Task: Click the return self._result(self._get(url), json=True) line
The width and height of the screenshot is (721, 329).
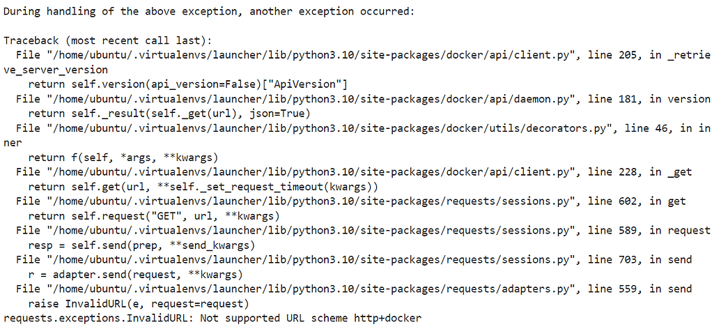Action: 167,114
